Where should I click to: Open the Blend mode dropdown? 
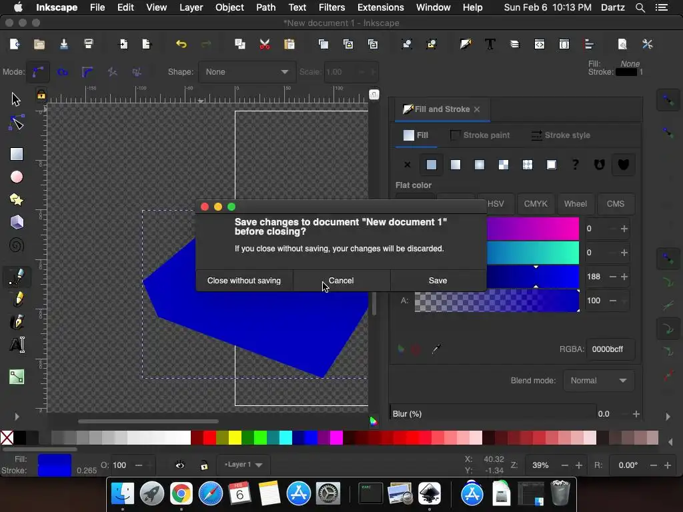[598, 381]
